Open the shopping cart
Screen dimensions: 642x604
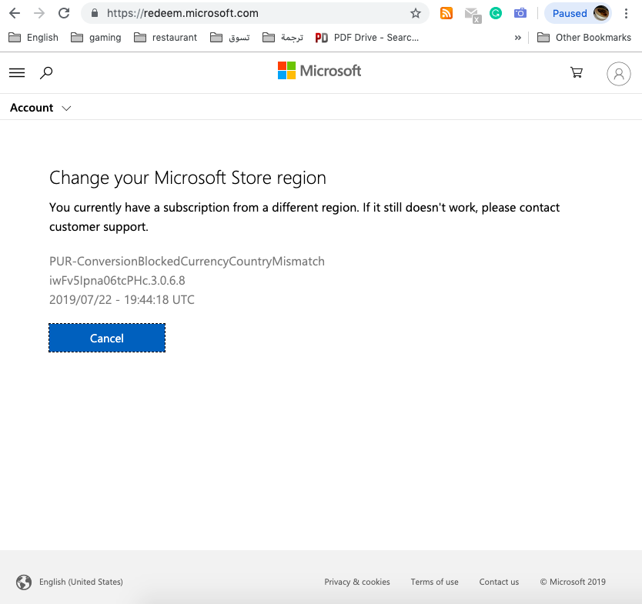577,73
